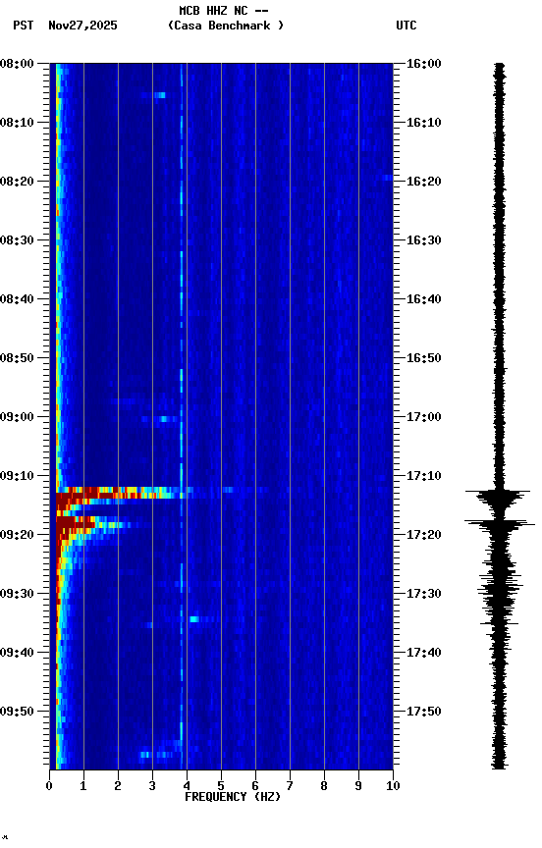Select the 09:10 PST time label

point(17,476)
